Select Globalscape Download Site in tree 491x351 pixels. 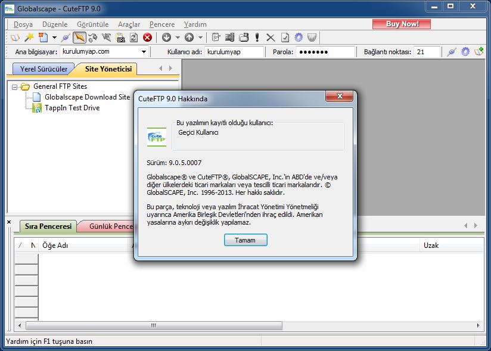[x=87, y=97]
